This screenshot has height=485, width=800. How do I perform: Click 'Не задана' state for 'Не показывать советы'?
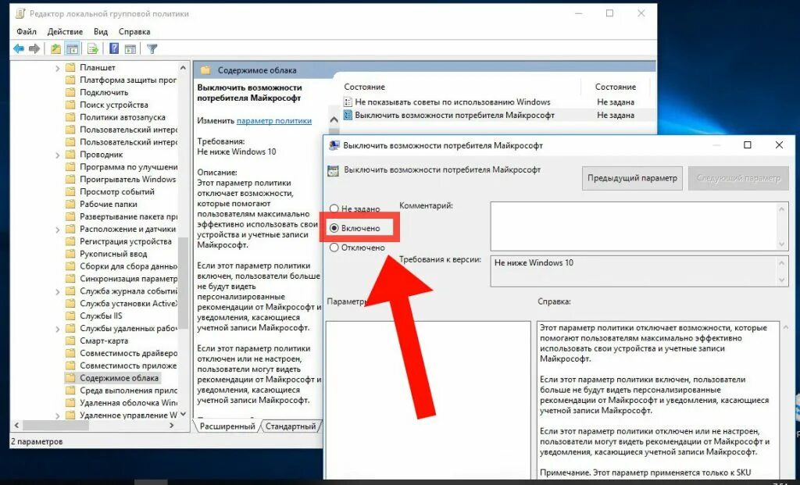point(616,102)
